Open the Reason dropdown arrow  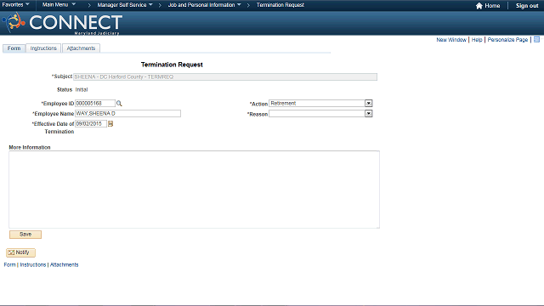[x=368, y=113]
